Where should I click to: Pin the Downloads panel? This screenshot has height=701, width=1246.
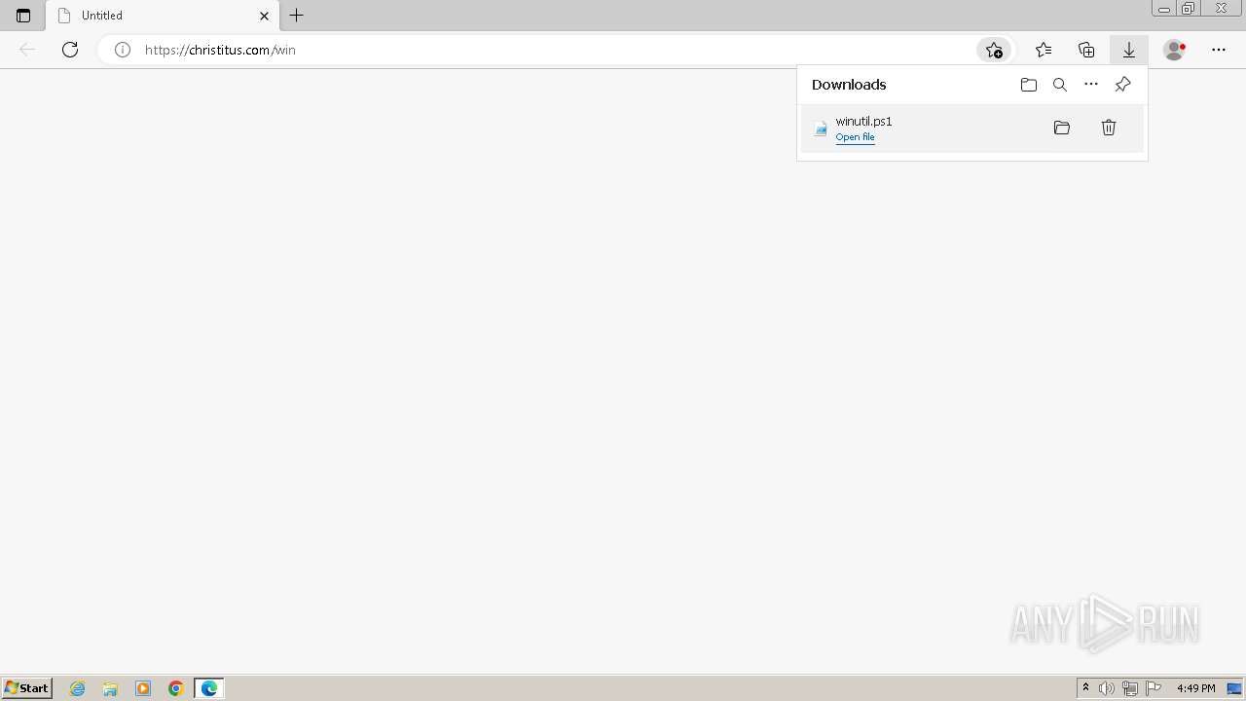[1122, 85]
